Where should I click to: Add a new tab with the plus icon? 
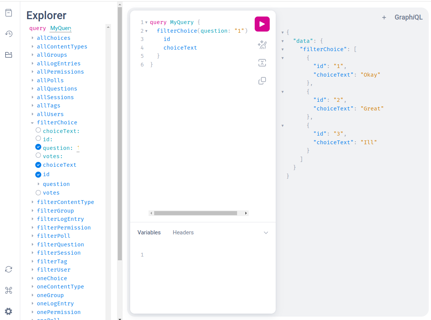pyautogui.click(x=384, y=17)
